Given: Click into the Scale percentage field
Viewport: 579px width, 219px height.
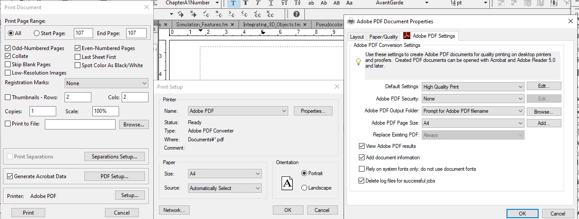Looking at the screenshot, I should 105,111.
